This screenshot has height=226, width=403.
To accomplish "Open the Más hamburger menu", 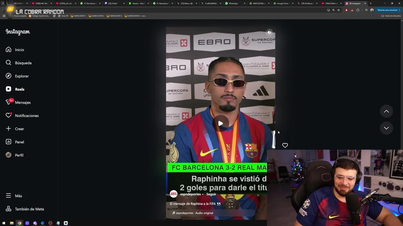I will [14, 196].
